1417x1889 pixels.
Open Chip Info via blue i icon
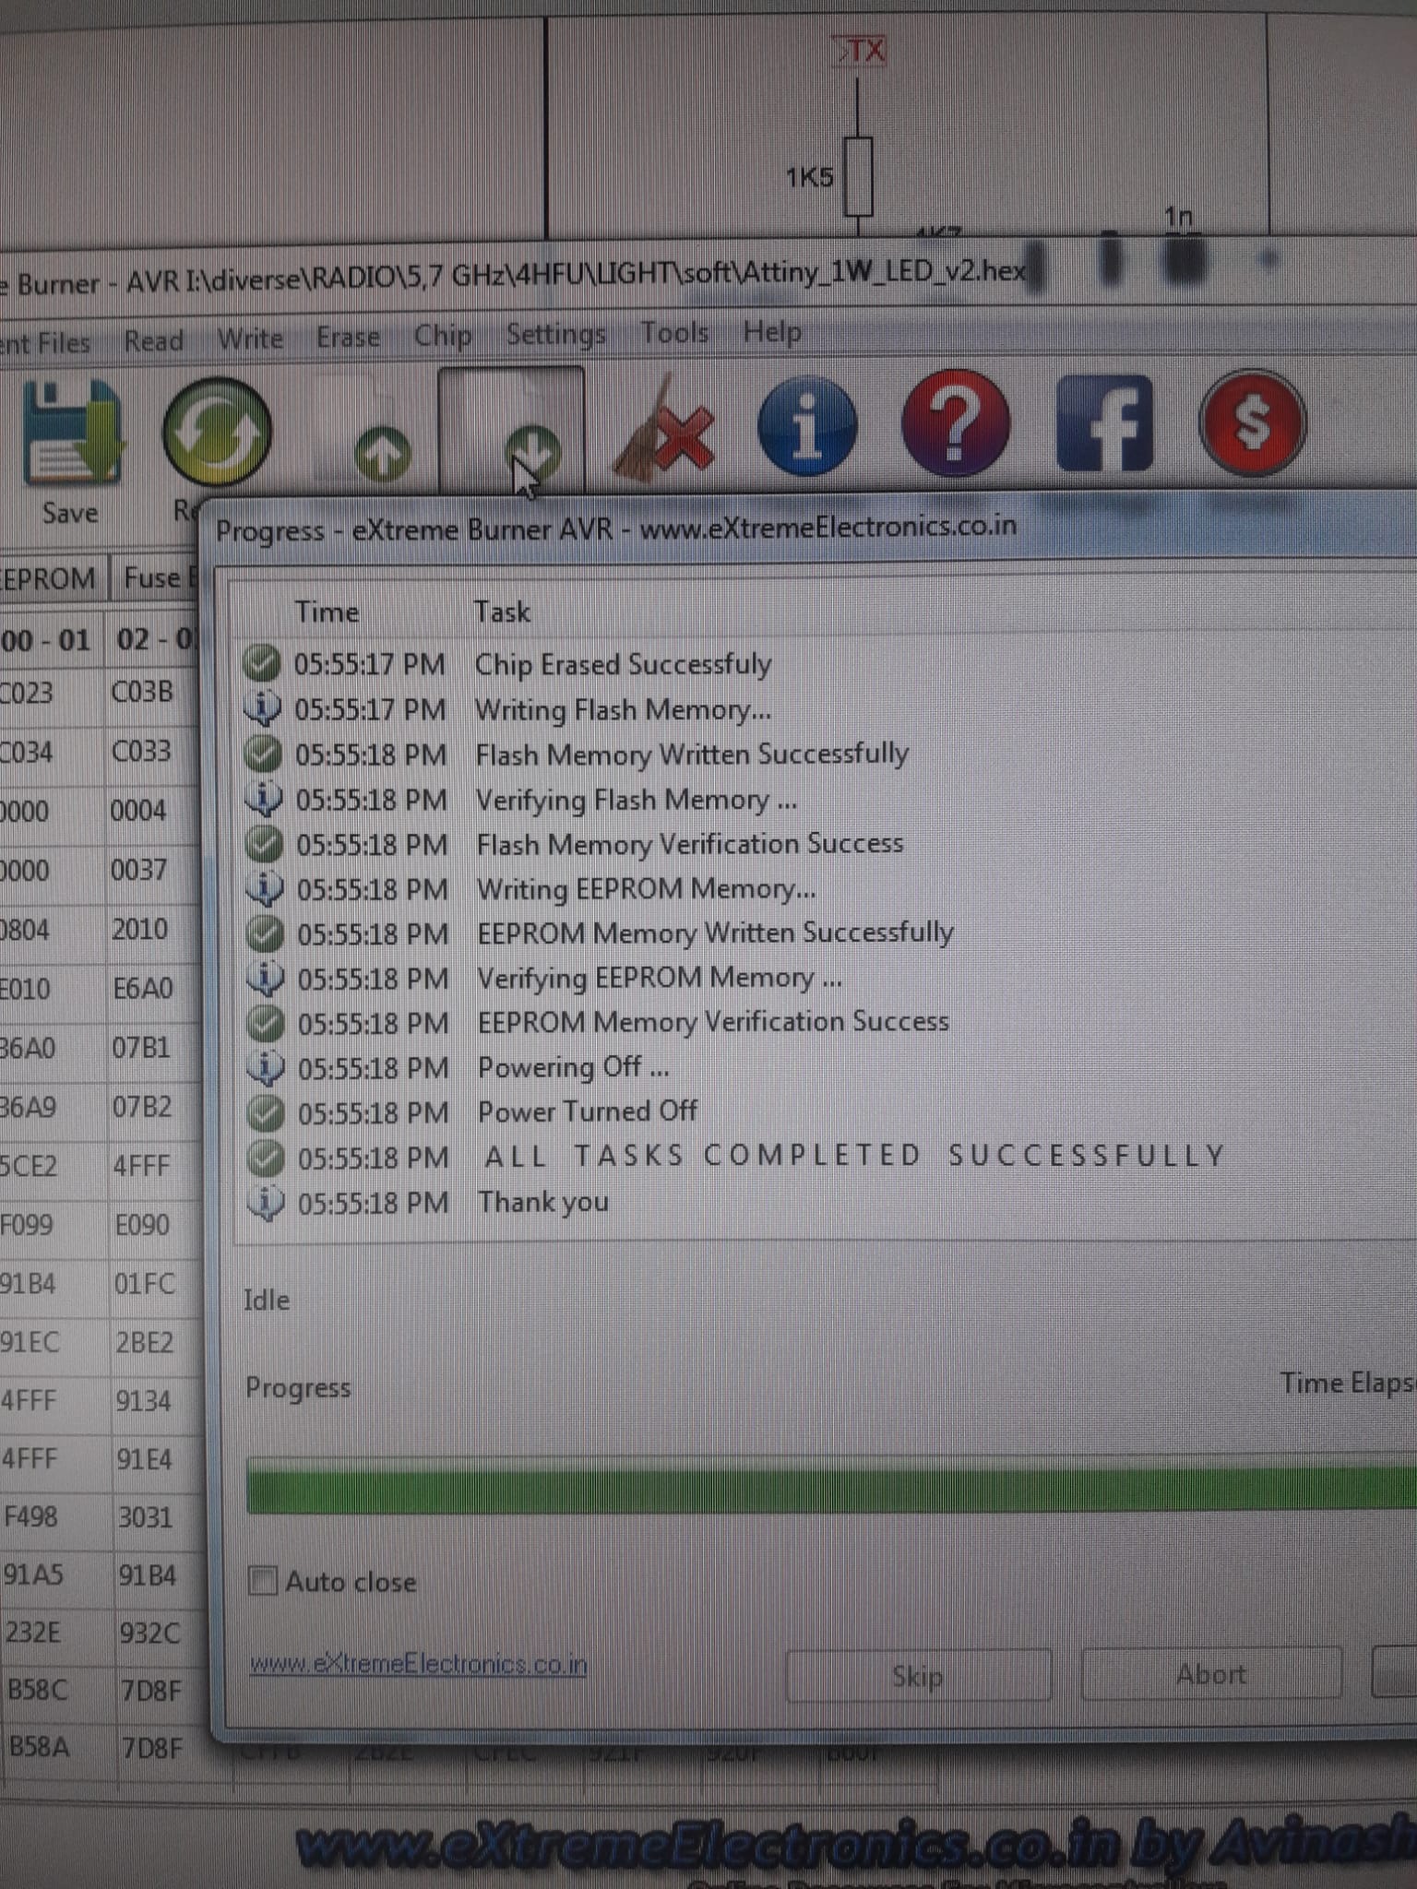(x=807, y=425)
